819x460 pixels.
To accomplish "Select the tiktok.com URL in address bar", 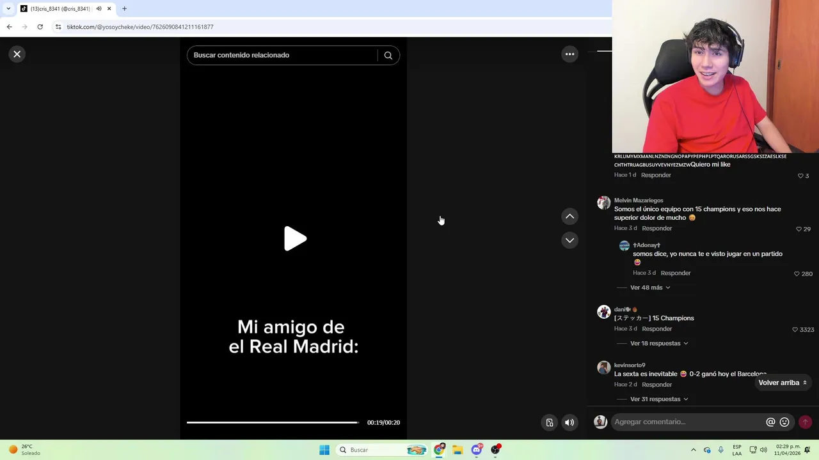I will [x=140, y=27].
